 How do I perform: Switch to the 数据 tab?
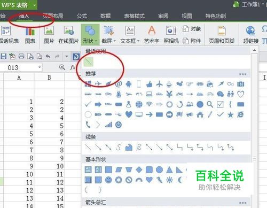pyautogui.click(x=105, y=16)
